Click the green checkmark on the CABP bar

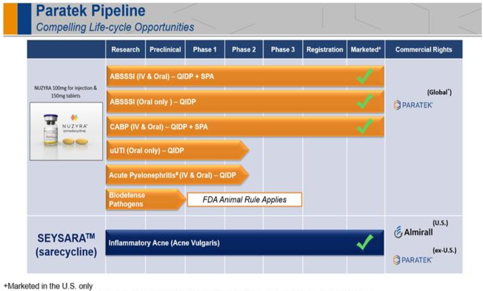click(x=366, y=126)
